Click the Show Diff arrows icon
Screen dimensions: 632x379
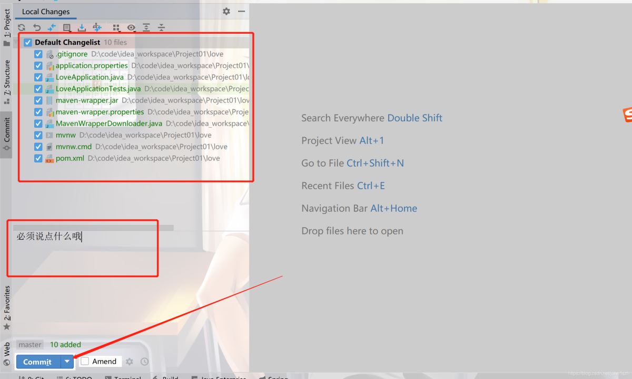pyautogui.click(x=52, y=27)
